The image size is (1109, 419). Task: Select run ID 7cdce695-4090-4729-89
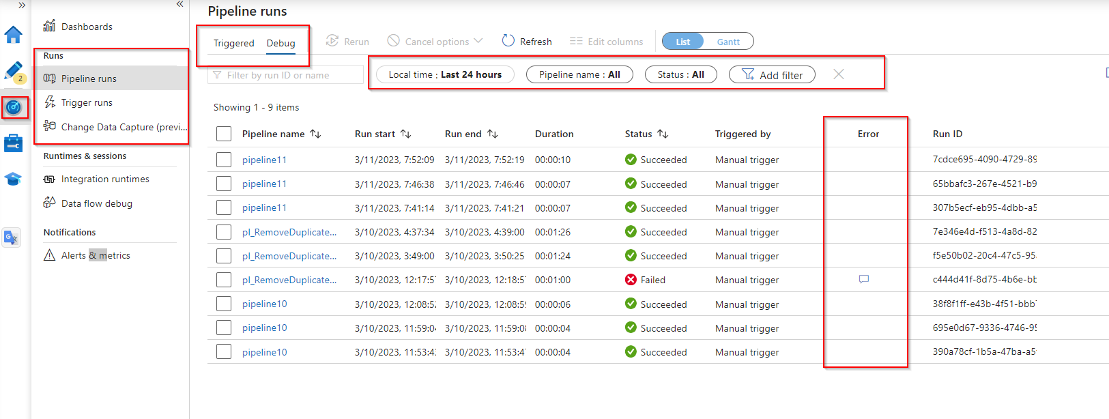click(x=984, y=159)
